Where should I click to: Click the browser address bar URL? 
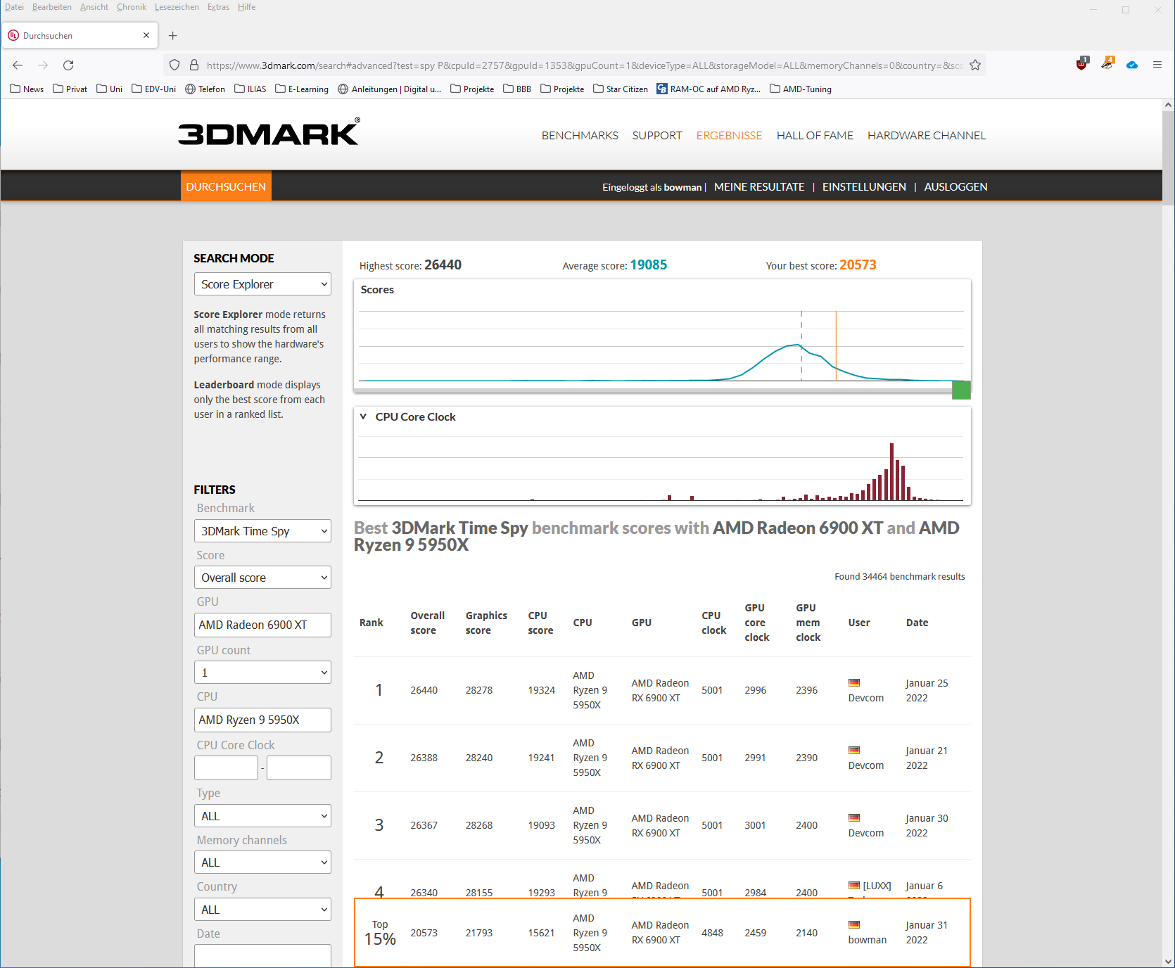584,65
